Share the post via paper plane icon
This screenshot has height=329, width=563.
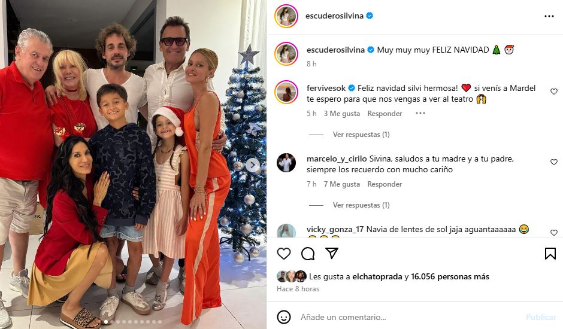[332, 253]
